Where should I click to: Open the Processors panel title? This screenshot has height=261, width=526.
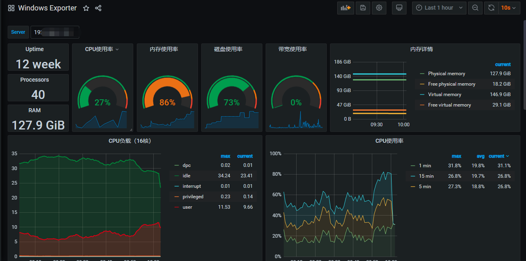pos(35,80)
